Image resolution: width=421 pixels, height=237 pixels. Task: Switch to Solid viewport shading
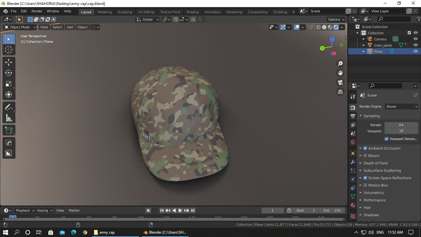tap(324, 27)
